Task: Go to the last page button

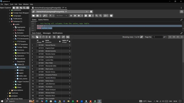Action: pyautogui.click(x=182, y=37)
